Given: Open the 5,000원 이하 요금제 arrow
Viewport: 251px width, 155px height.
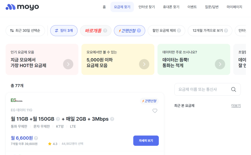Looking at the screenshot, I should (x=144, y=64).
